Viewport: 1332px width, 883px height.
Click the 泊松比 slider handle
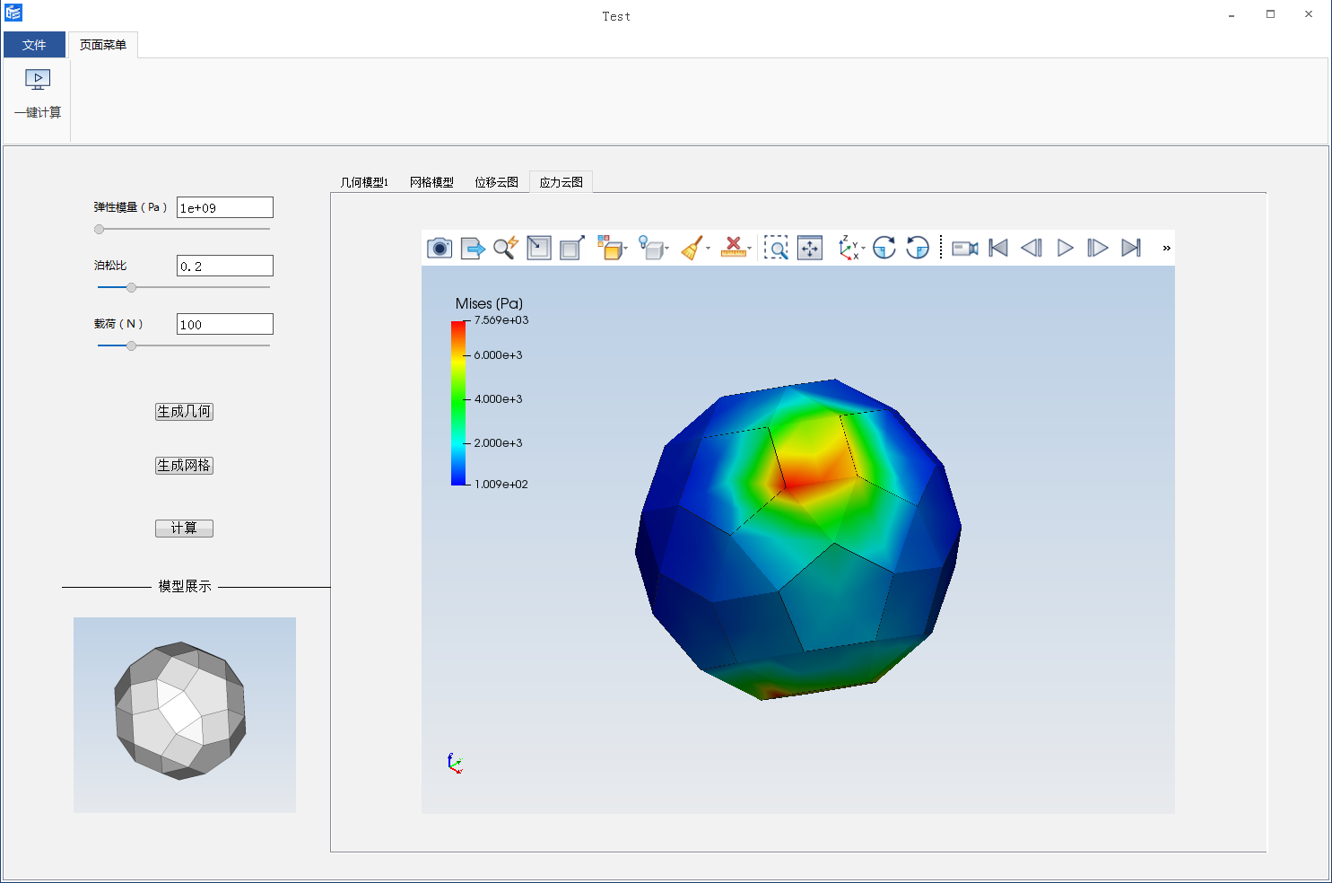(132, 288)
